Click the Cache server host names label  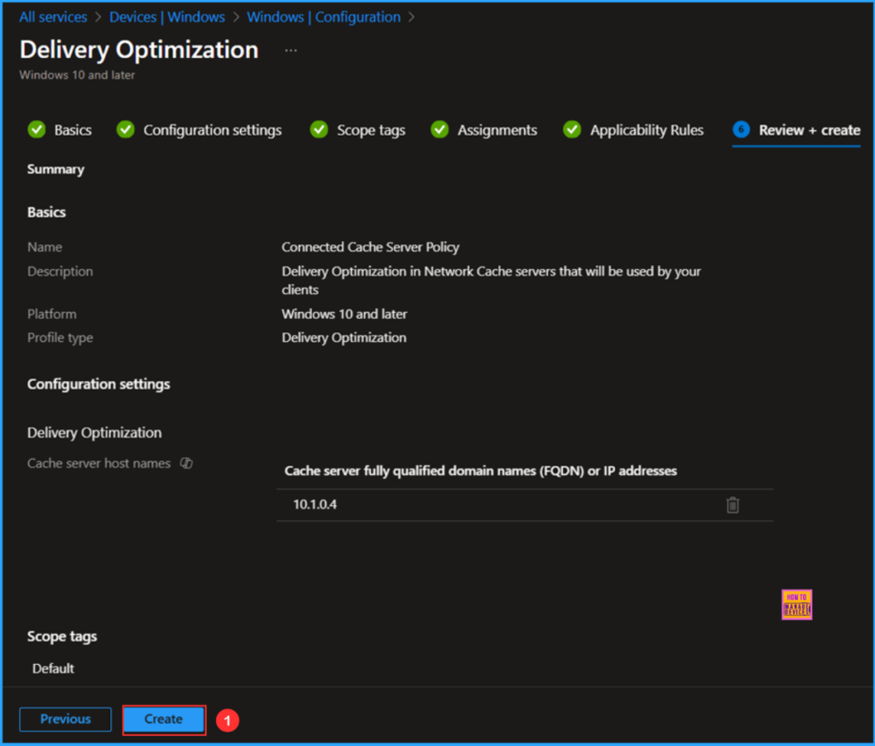click(x=99, y=463)
